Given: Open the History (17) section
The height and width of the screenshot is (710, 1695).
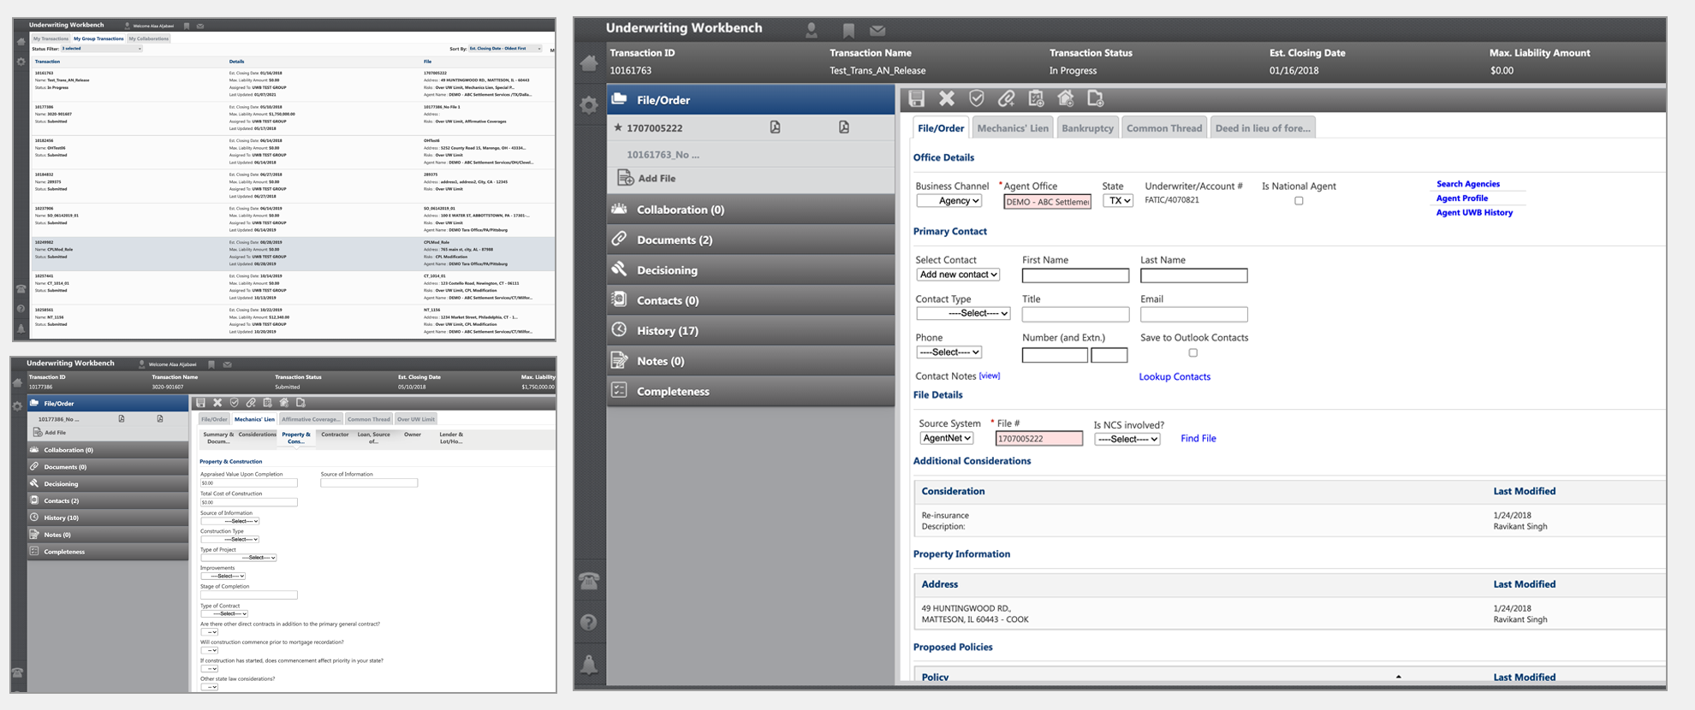Looking at the screenshot, I should [667, 330].
